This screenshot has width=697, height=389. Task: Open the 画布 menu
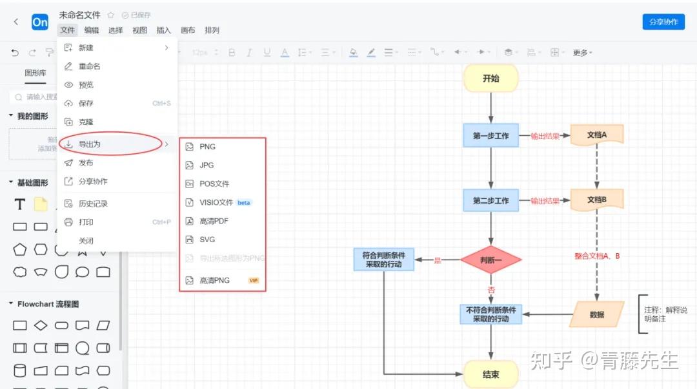click(188, 30)
